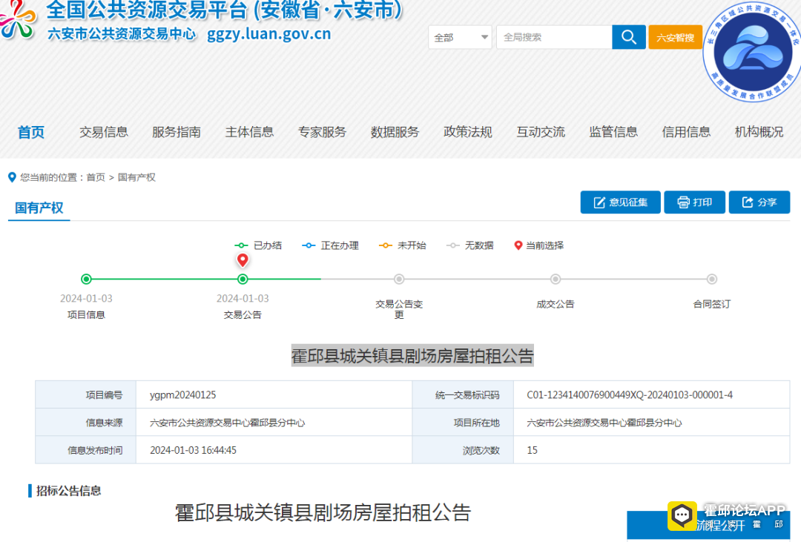
Task: Focus the 全局搜索 search input field
Action: click(x=554, y=37)
